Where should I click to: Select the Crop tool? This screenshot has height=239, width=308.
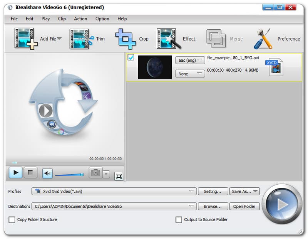pyautogui.click(x=126, y=39)
